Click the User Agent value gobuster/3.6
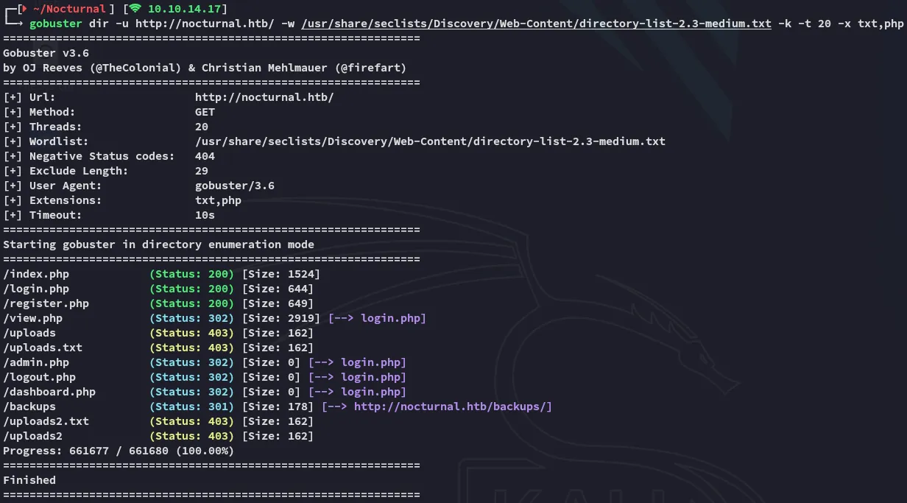The height and width of the screenshot is (503, 907). (x=235, y=186)
